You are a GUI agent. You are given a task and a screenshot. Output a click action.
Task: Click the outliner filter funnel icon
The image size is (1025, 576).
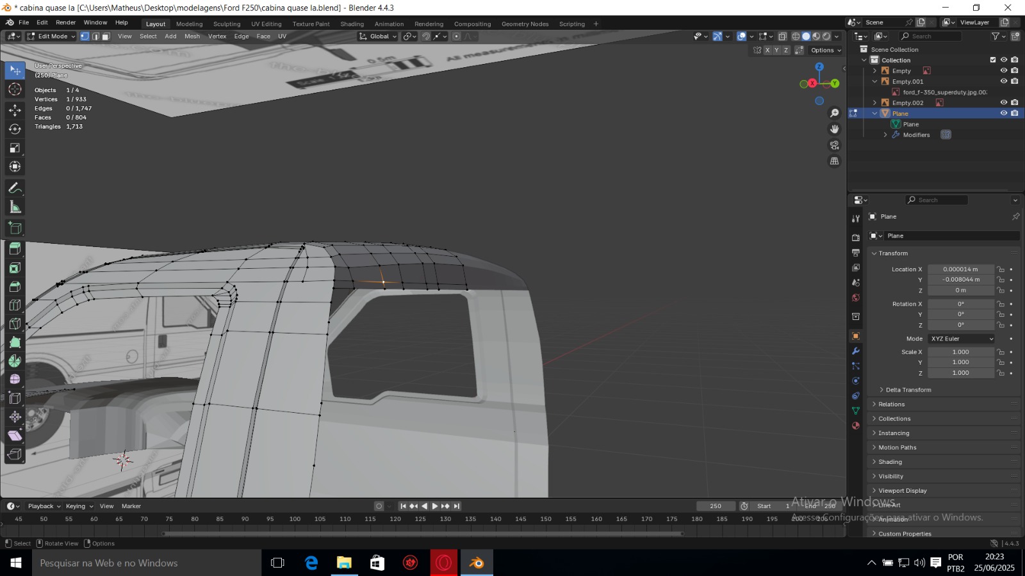coord(995,36)
